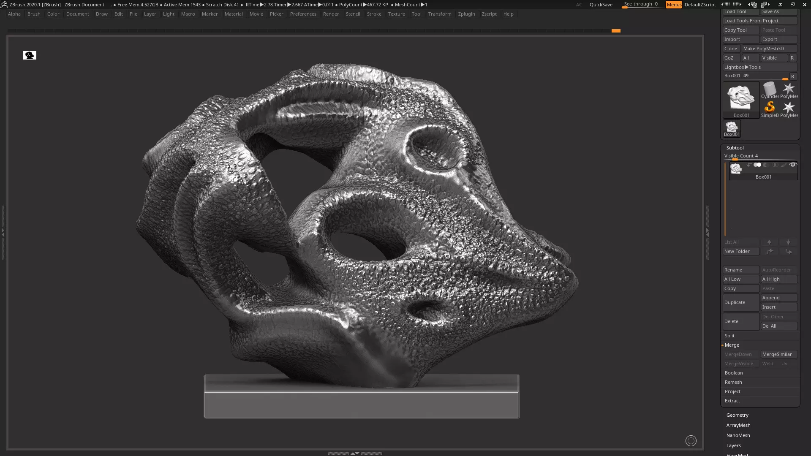Viewport: 811px width, 456px height.
Task: Toggle Box001 subtool eye visibility
Action: (793, 165)
